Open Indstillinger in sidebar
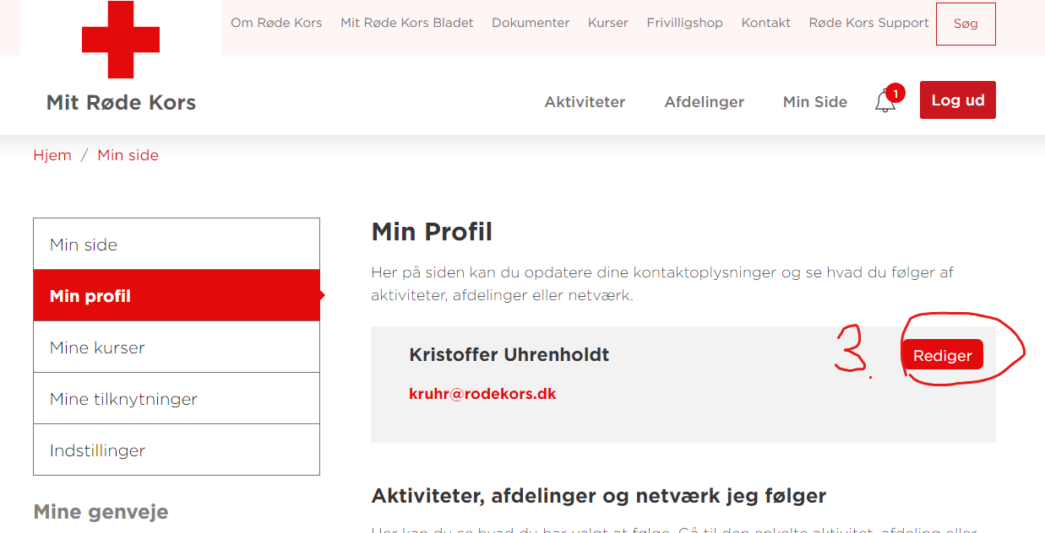This screenshot has height=533, width=1045. [x=177, y=450]
